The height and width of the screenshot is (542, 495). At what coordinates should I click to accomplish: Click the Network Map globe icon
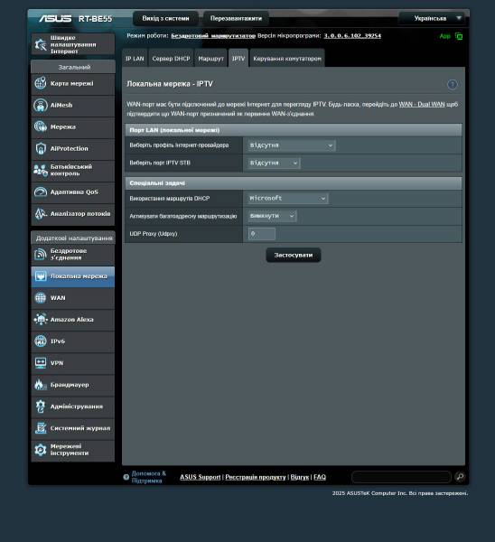pyautogui.click(x=41, y=83)
